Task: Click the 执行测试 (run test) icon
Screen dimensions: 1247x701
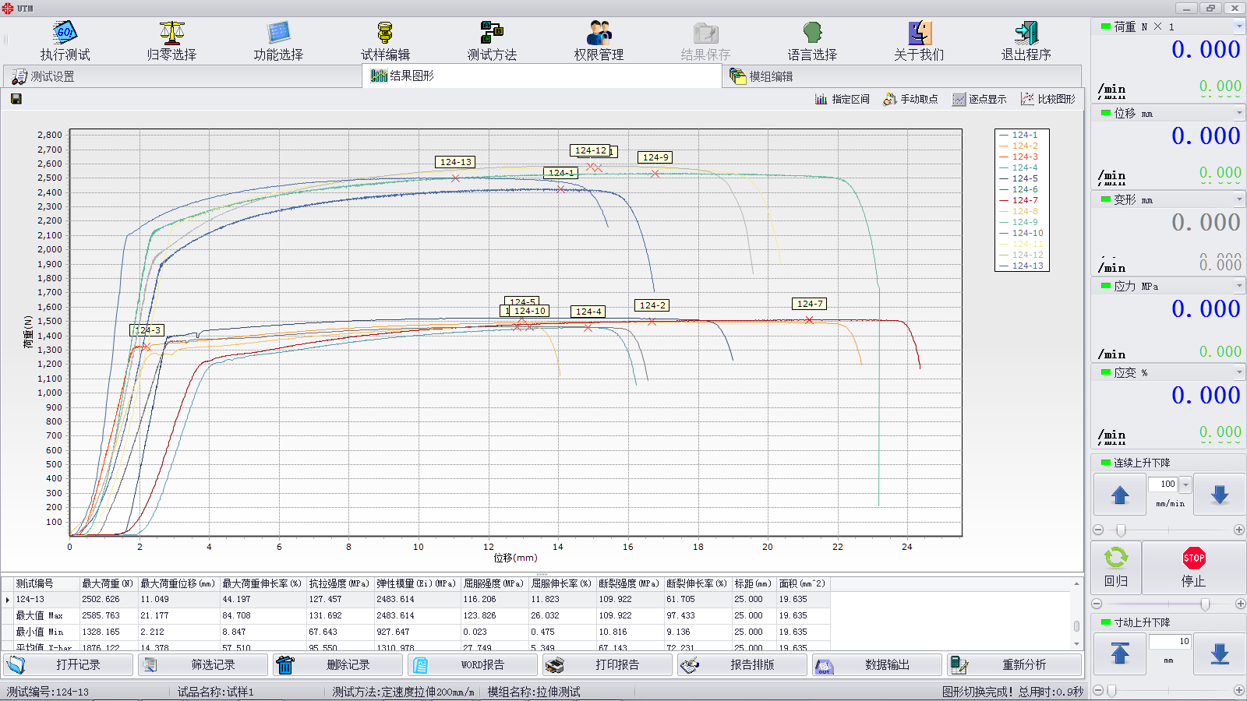Action: click(x=65, y=33)
